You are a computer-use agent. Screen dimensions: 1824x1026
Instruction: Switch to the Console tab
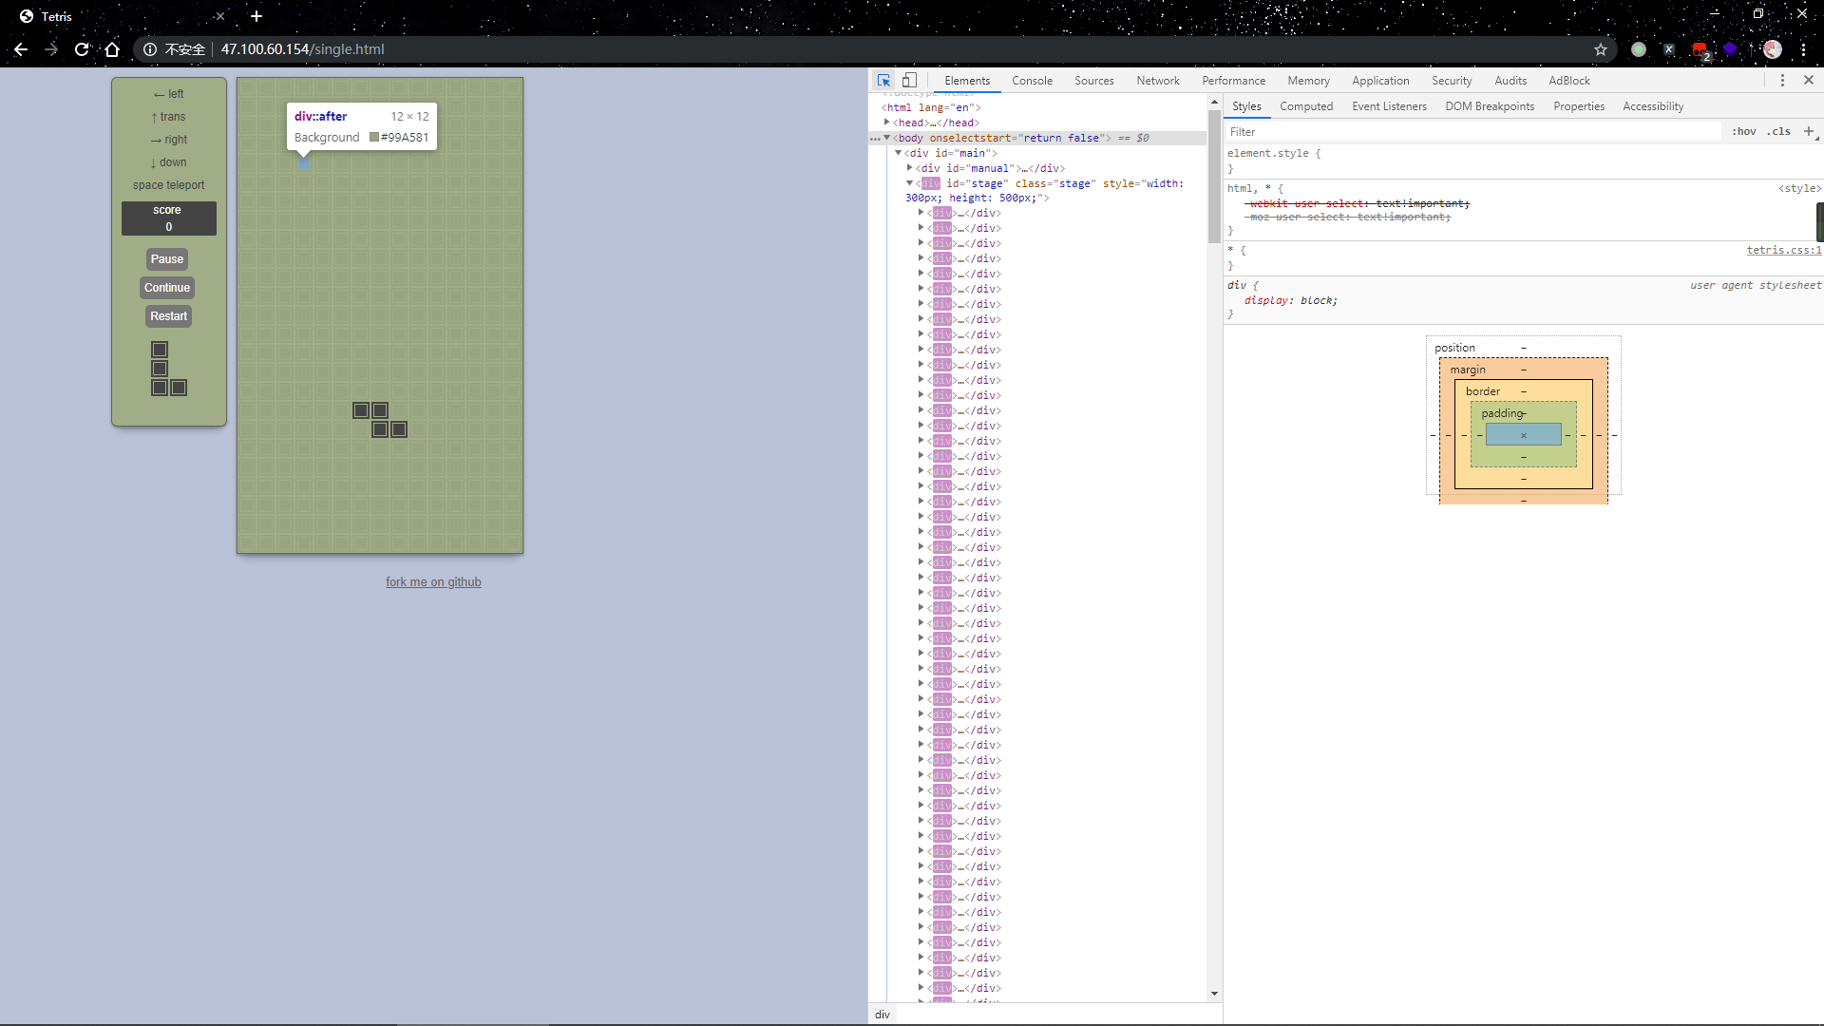[x=1032, y=81]
